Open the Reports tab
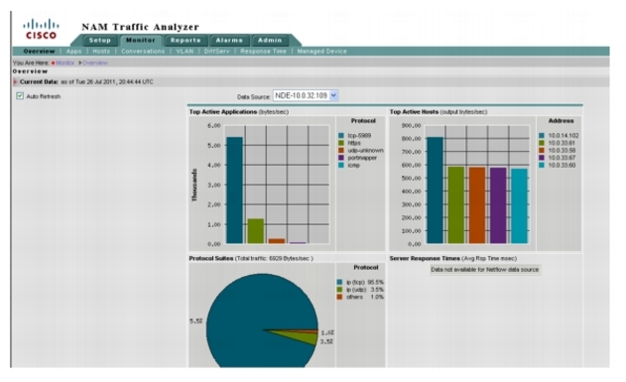This screenshot has height=382, width=626. [x=186, y=41]
